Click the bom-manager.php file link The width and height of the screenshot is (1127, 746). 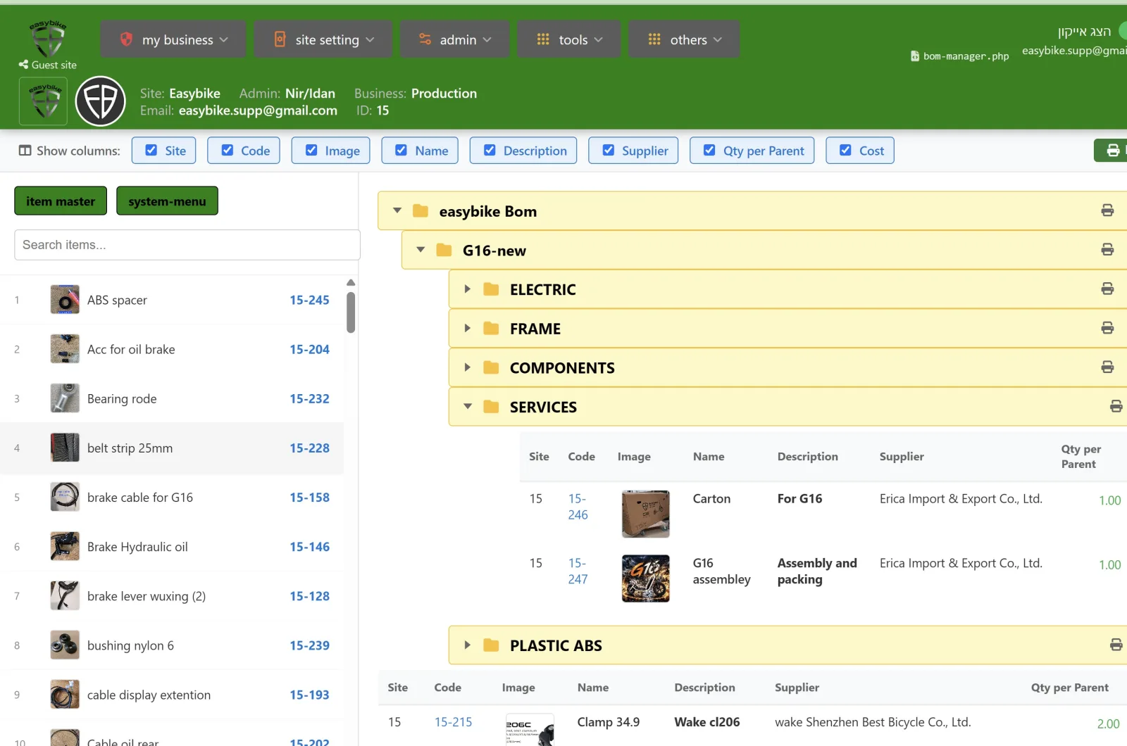(959, 56)
